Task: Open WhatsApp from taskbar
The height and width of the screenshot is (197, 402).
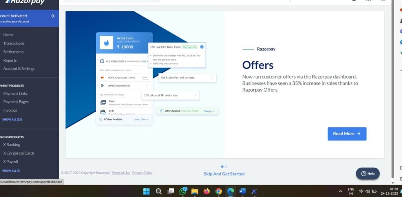Action: click(x=183, y=191)
